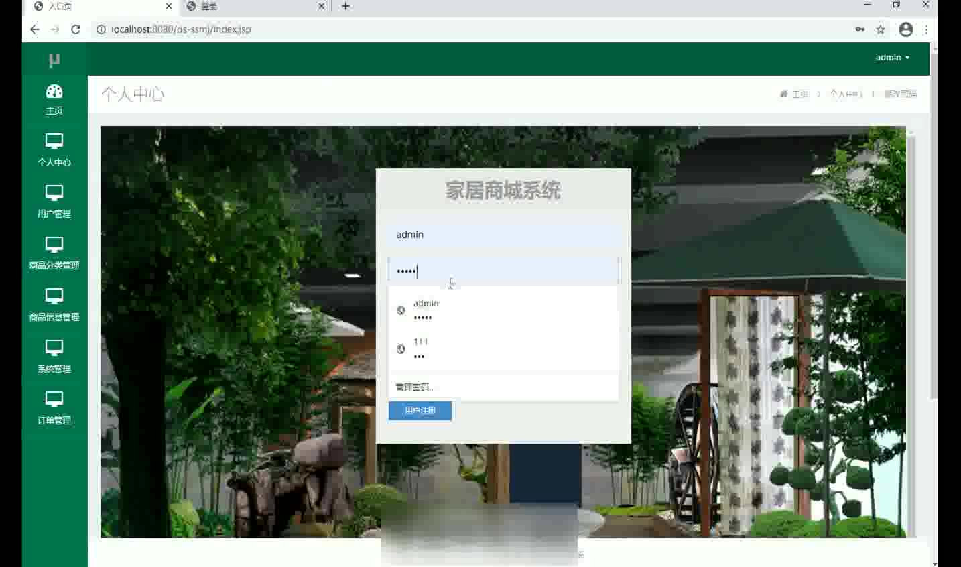
Task: Restore down the browser window
Action: point(896,5)
